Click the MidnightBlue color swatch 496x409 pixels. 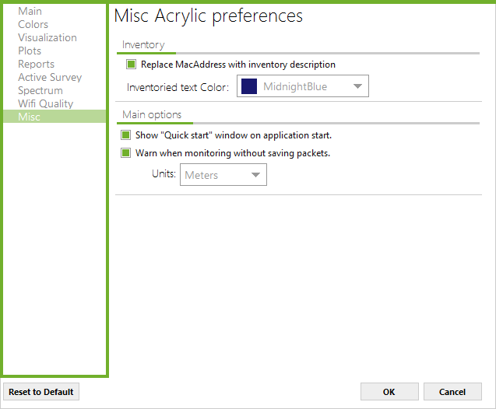pos(249,87)
